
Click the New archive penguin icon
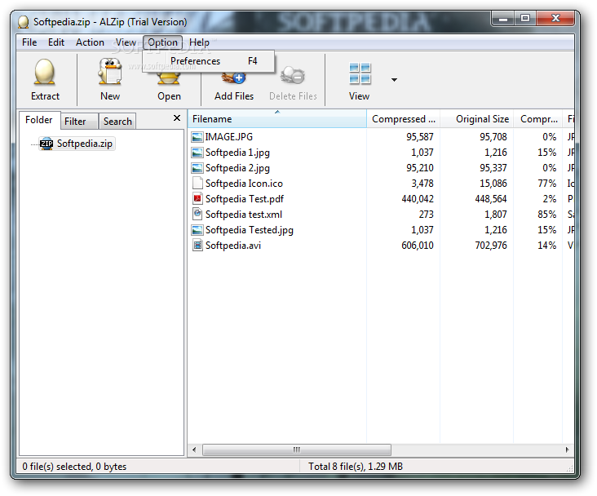109,72
